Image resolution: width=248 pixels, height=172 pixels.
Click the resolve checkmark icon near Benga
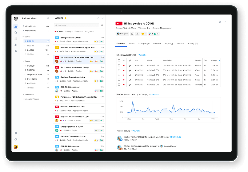(132, 34)
